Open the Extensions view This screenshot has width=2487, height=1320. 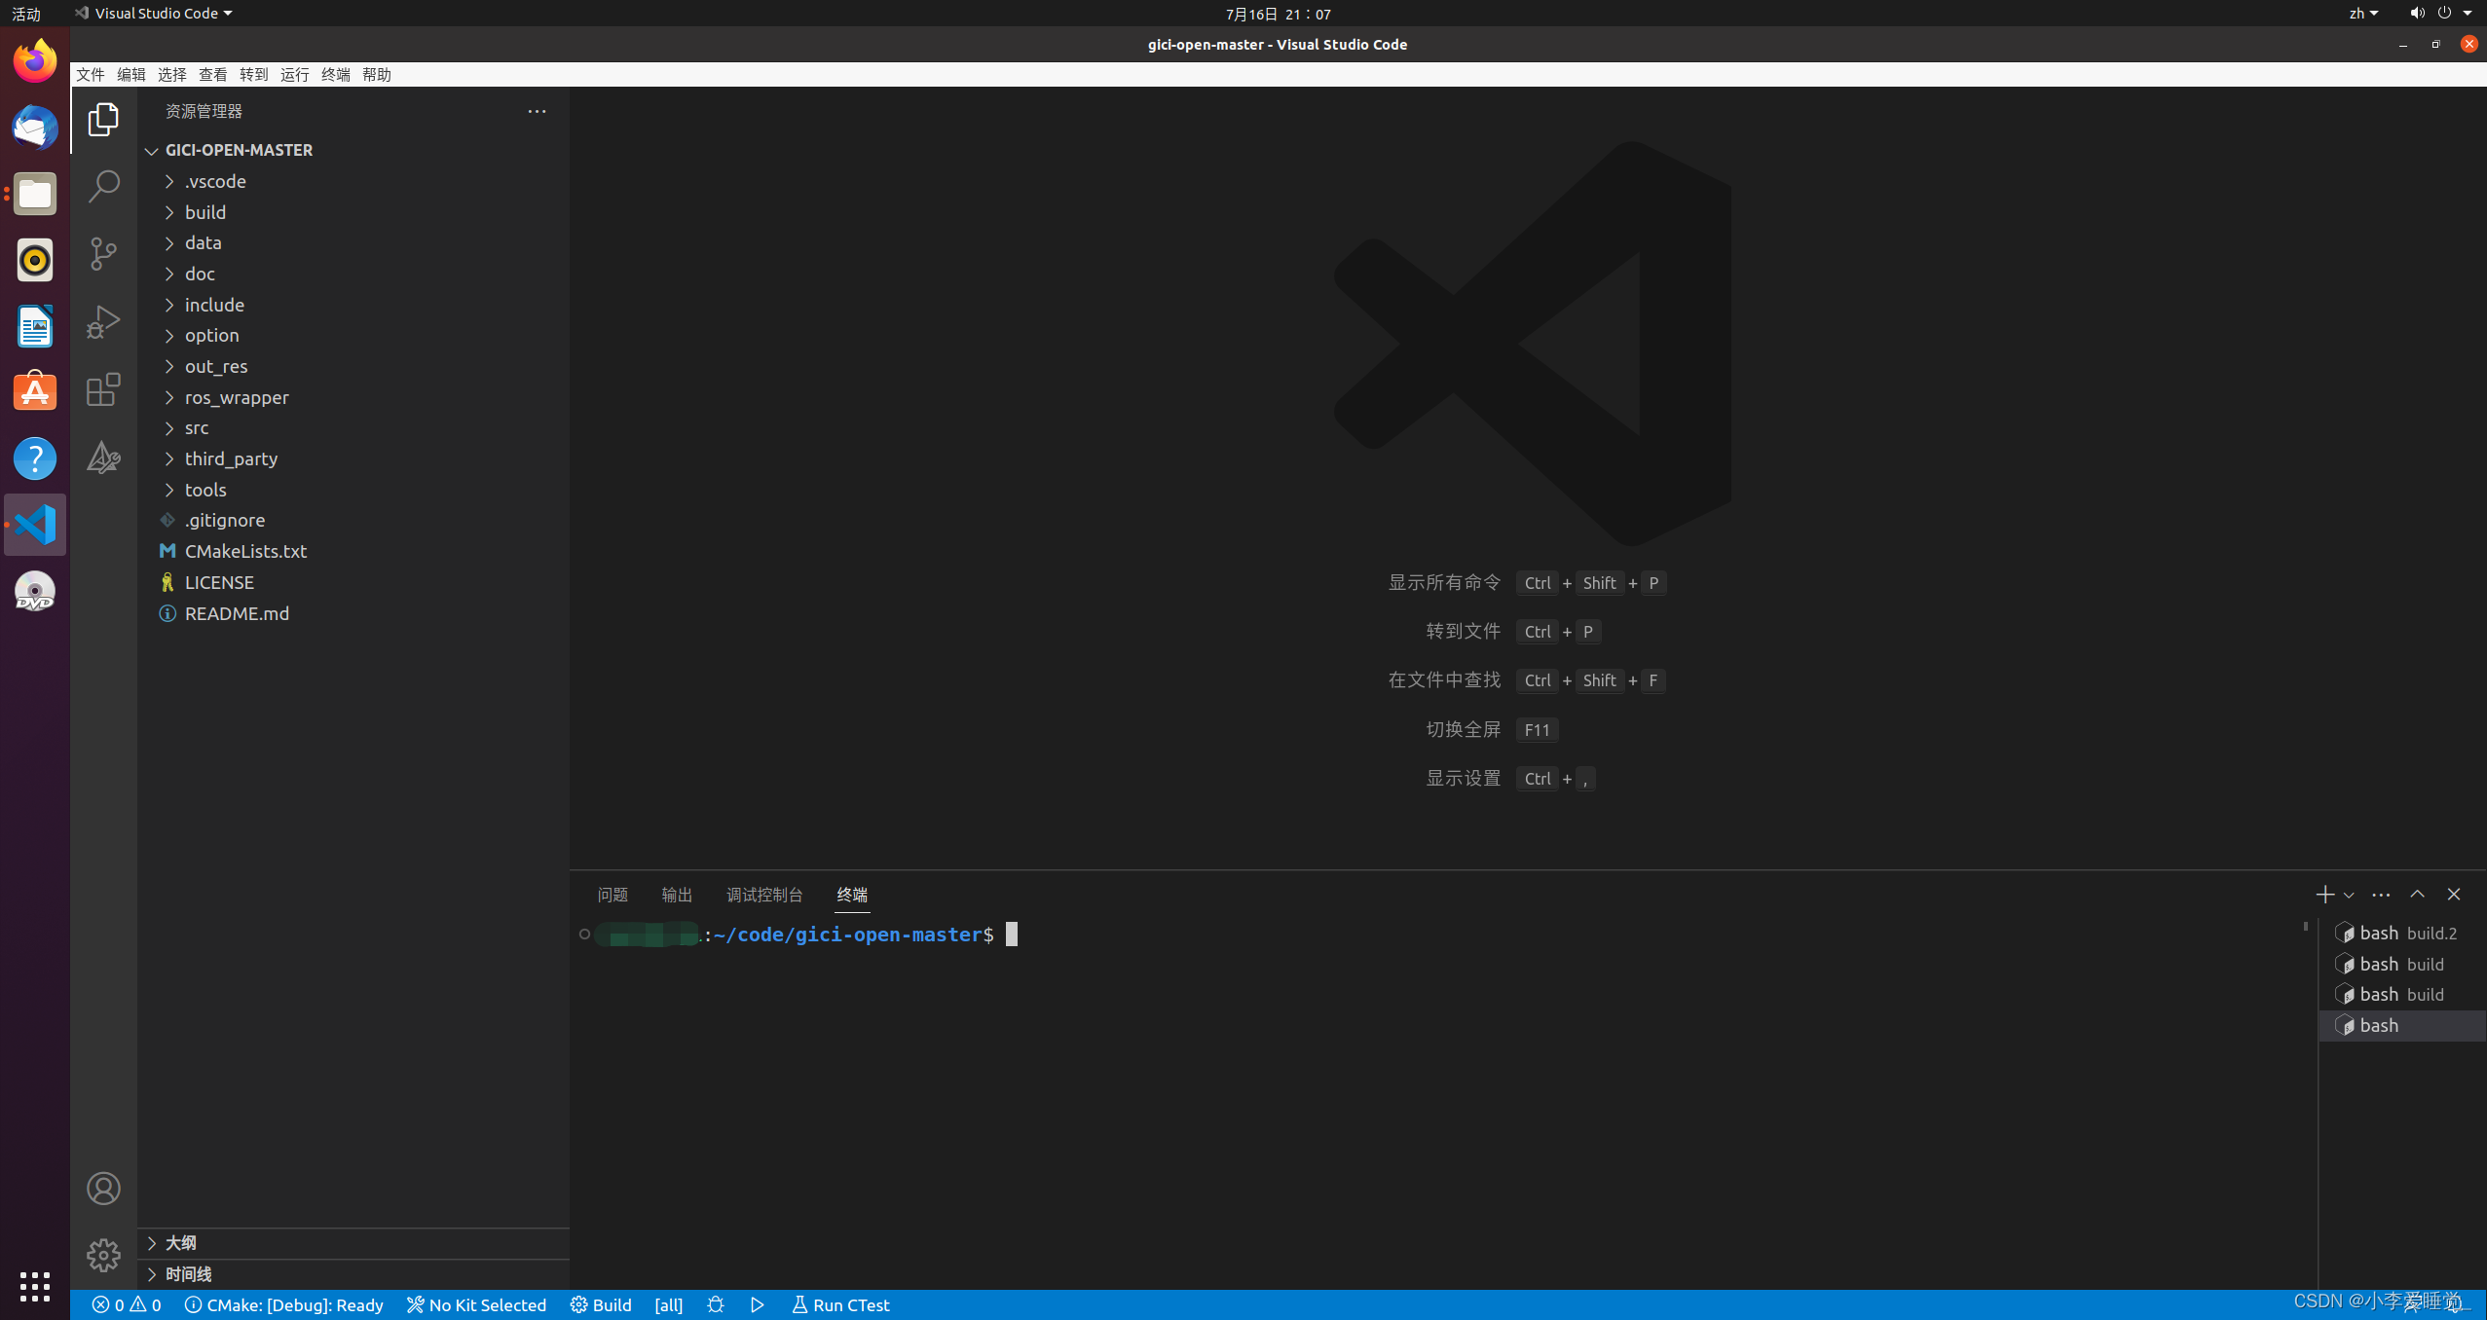103,389
